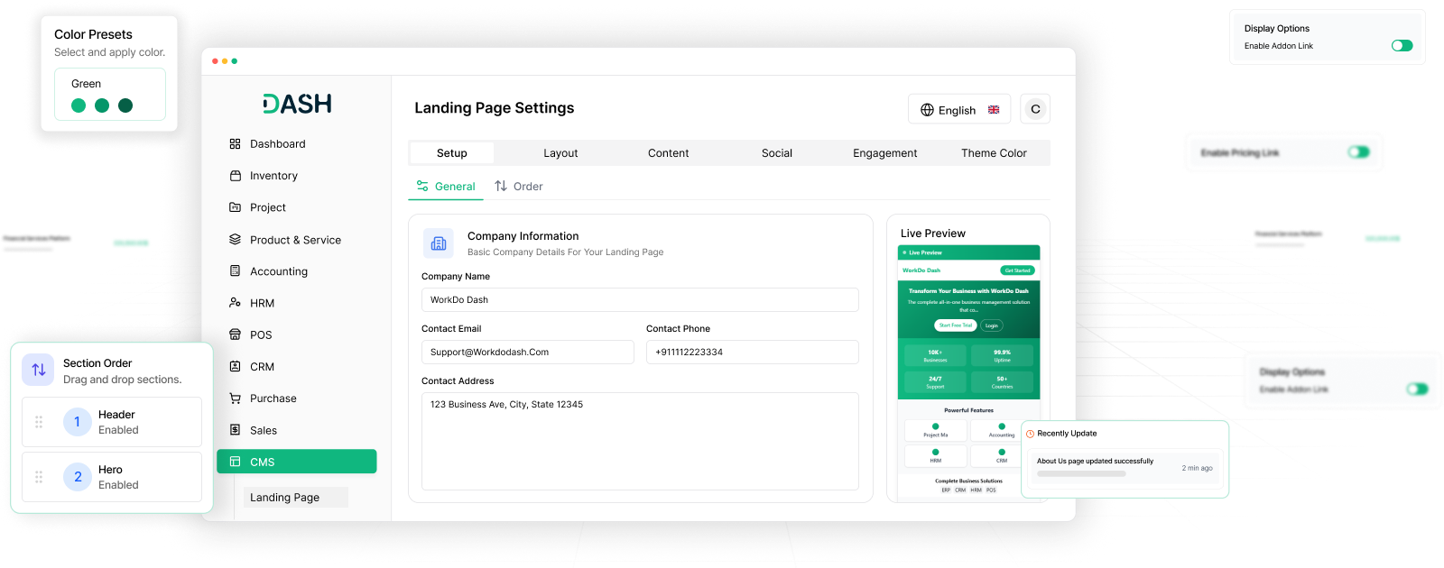Click the General sliders icon
Screen dimensions: 1444x568
tap(422, 186)
